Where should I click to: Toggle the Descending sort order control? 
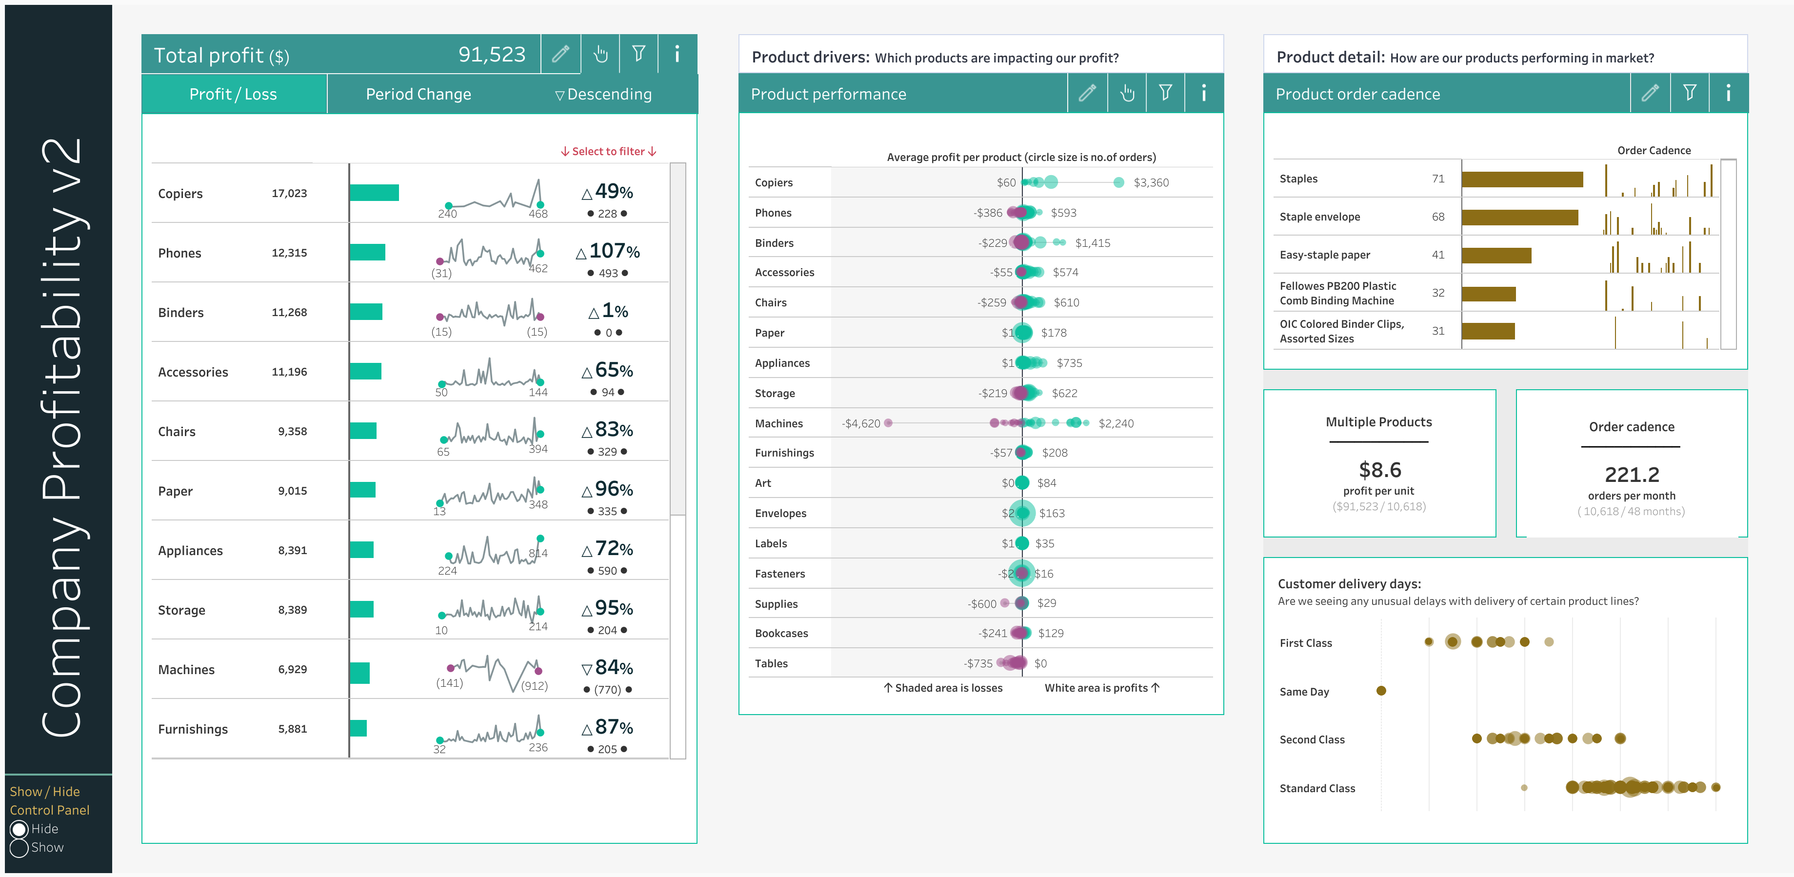(603, 95)
